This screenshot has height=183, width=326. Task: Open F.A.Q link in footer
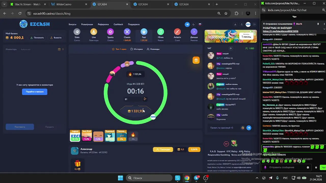coord(213,151)
